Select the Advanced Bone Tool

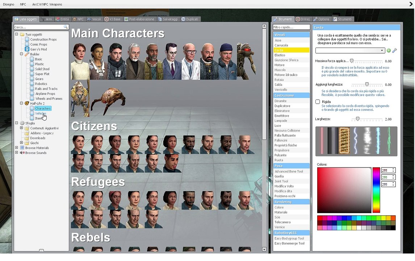click(x=291, y=171)
